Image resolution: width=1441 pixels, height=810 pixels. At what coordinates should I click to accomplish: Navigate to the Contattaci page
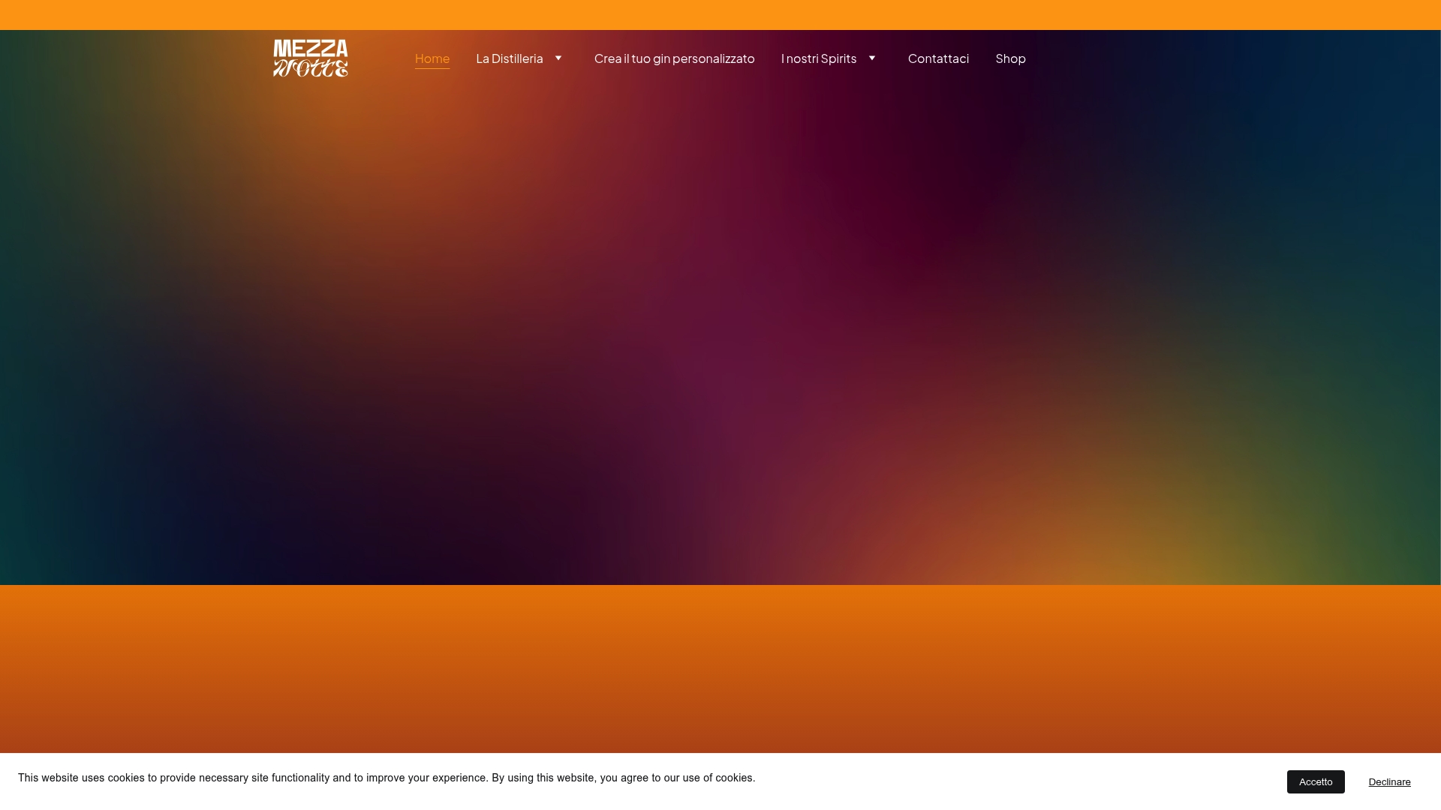click(x=938, y=58)
